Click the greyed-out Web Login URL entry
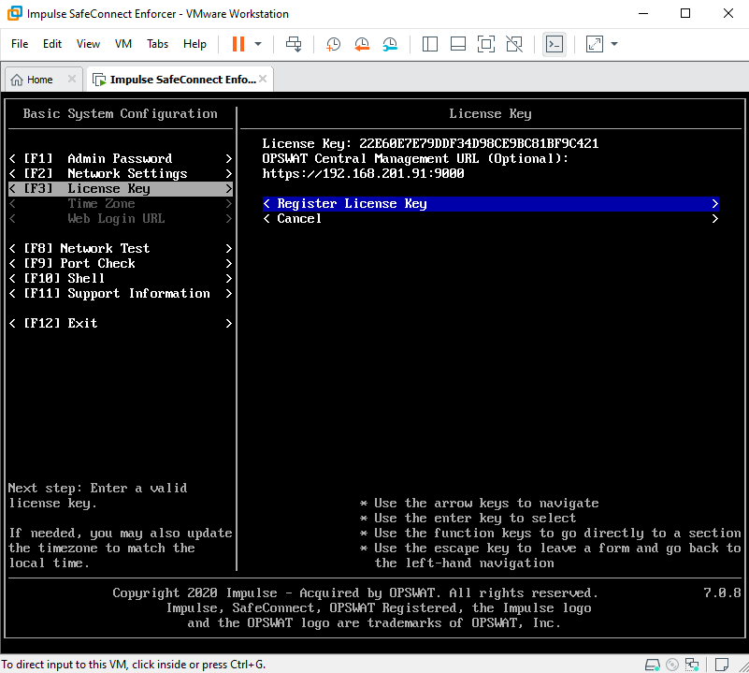749x673 pixels. pos(121,218)
